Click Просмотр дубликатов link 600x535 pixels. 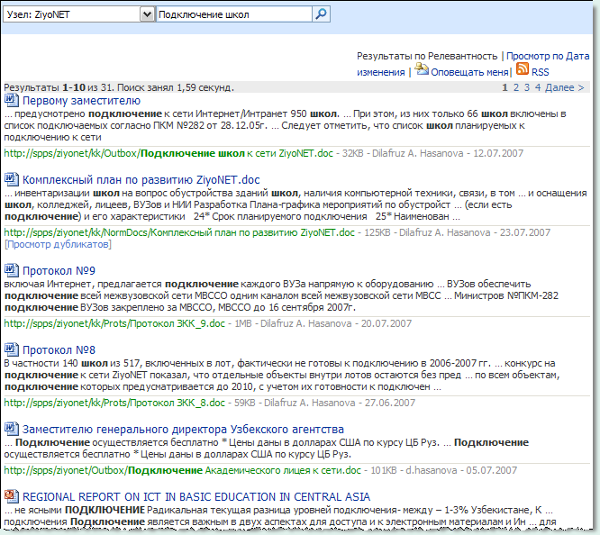coord(58,244)
